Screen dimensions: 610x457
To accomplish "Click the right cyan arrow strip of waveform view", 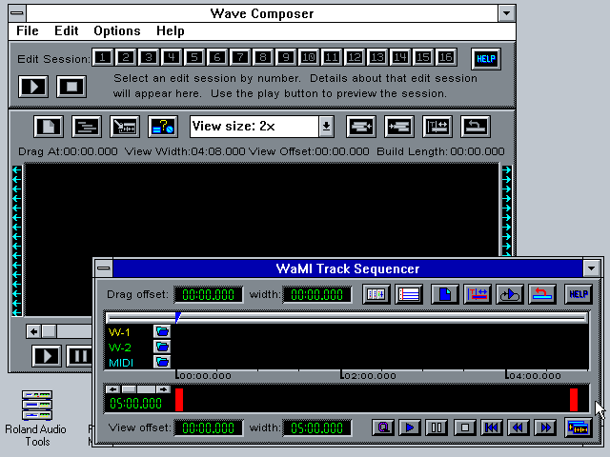I will (x=506, y=210).
